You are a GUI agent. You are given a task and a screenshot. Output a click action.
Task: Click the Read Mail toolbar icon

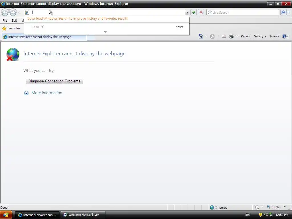[x=224, y=36]
